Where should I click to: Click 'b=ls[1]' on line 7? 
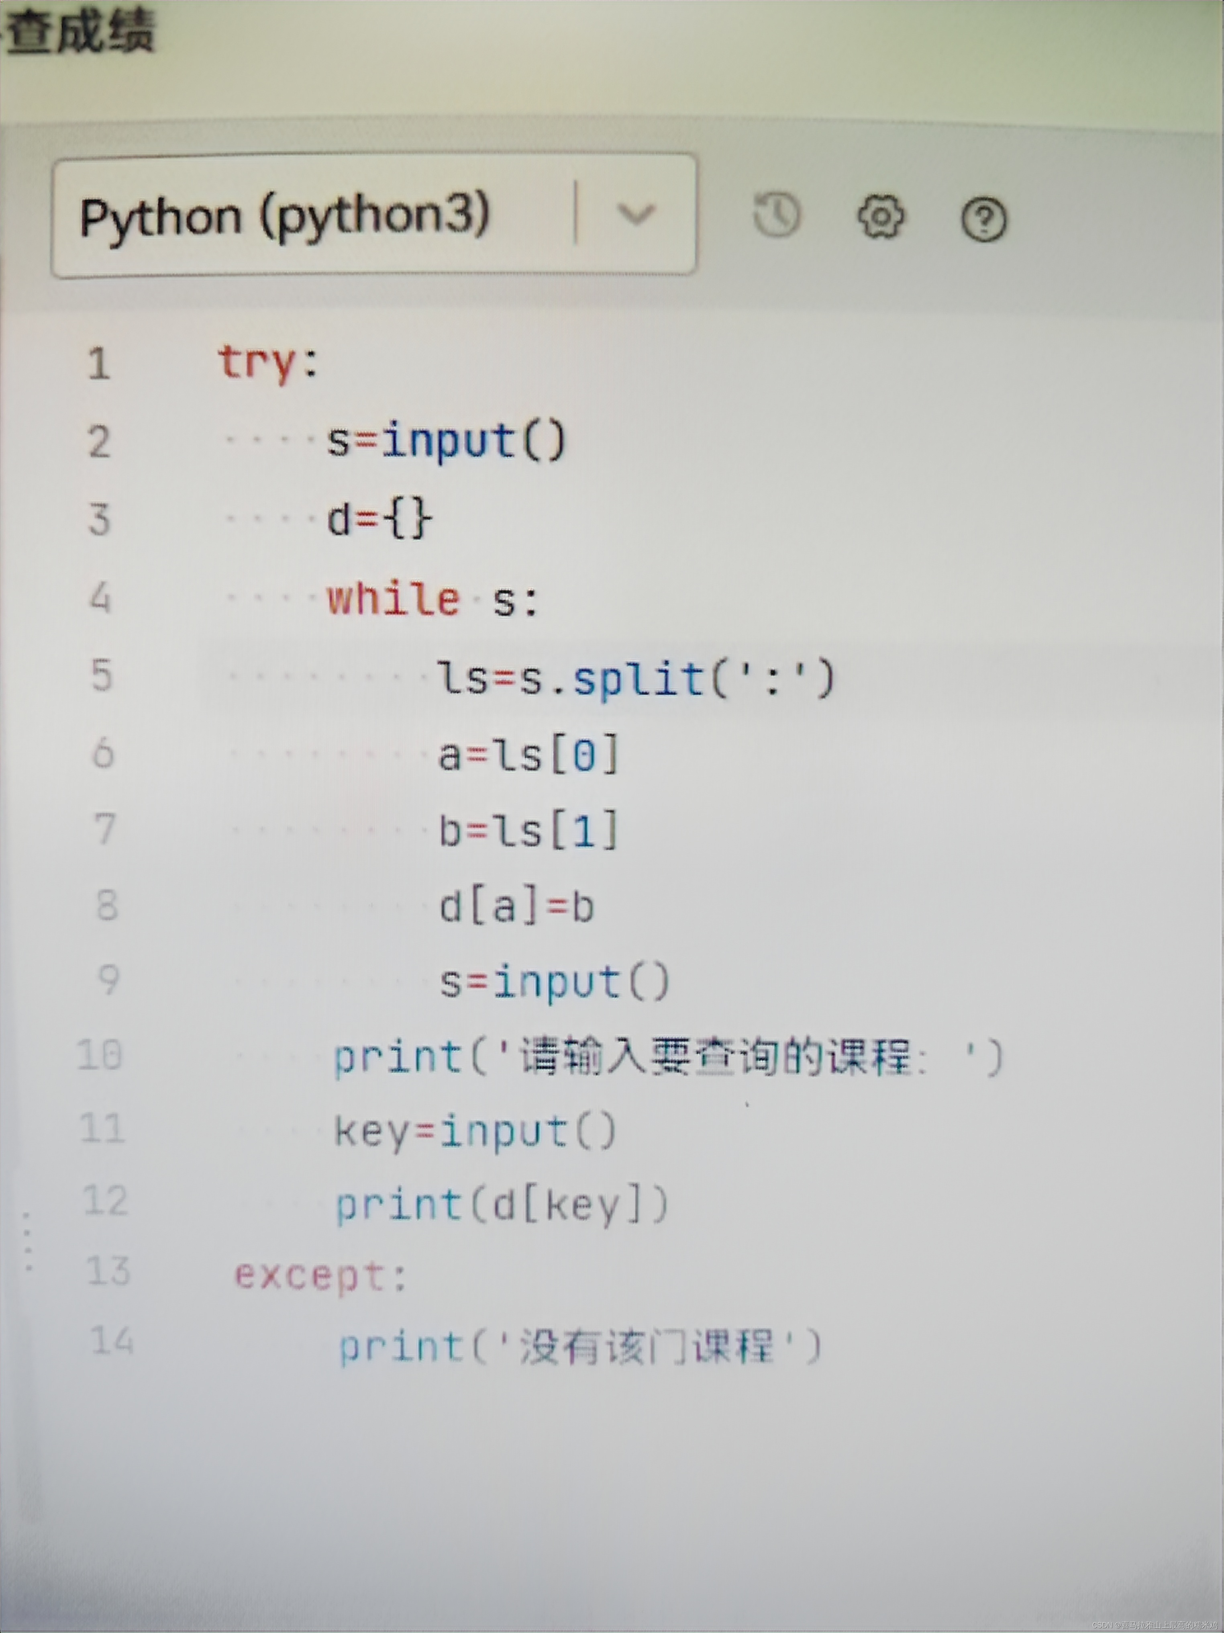[x=528, y=831]
